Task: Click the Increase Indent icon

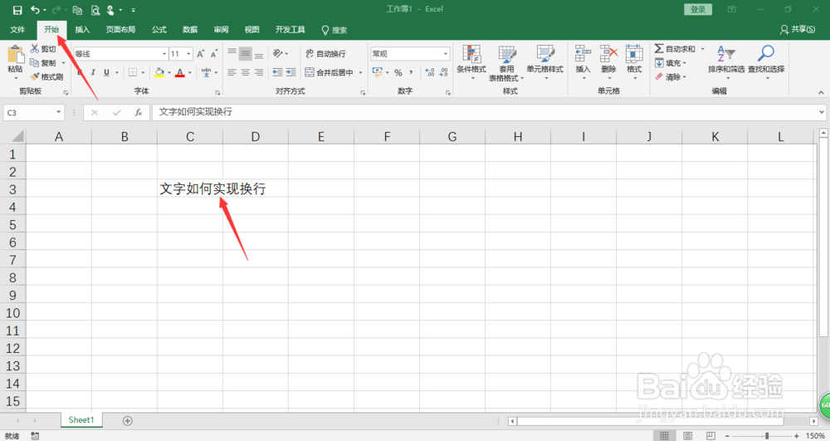Action: pyautogui.click(x=290, y=72)
